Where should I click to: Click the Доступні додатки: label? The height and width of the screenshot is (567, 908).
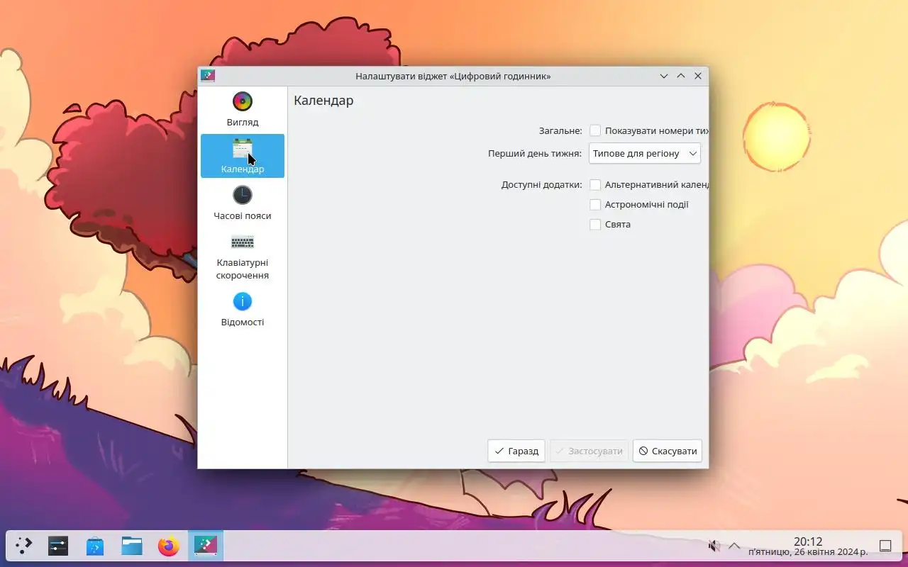click(x=542, y=184)
